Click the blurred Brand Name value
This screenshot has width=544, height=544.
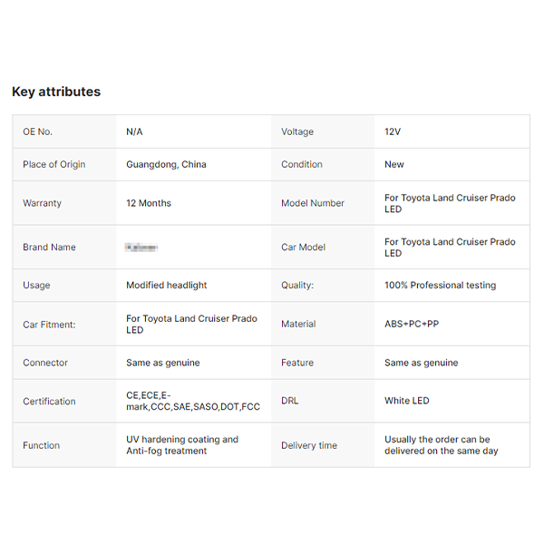point(141,247)
